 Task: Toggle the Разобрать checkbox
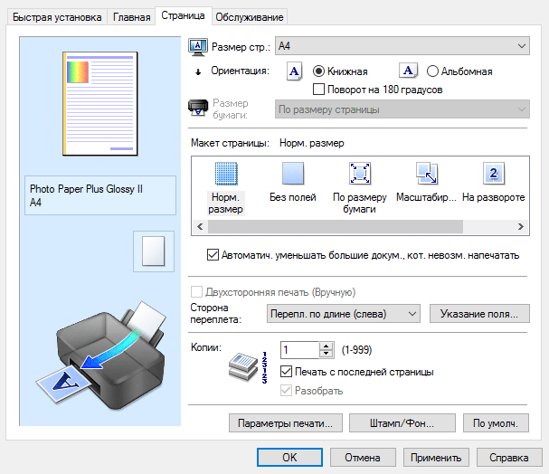286,391
